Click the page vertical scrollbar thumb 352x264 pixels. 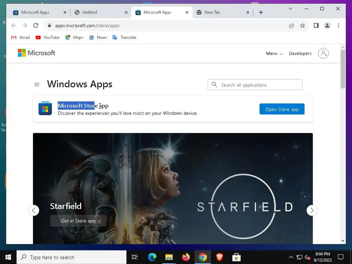343,69
